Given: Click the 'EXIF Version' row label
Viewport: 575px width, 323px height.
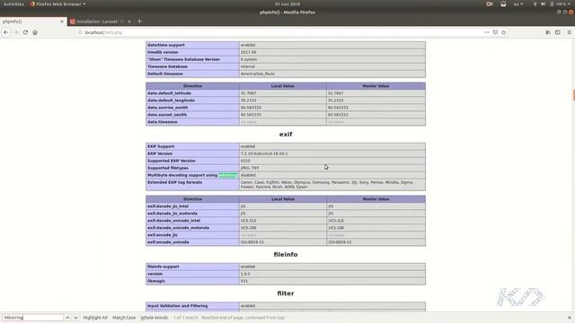Looking at the screenshot, I should (x=160, y=153).
